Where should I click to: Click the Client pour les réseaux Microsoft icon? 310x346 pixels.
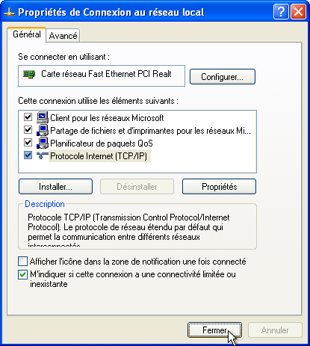[43, 117]
